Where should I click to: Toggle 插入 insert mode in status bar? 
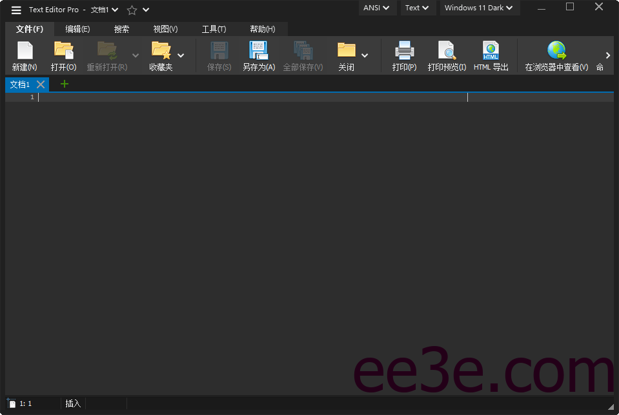tap(72, 403)
